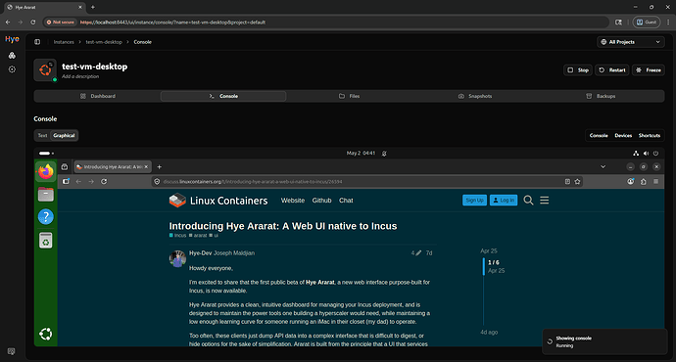Open Files app in Ubuntu dock
The height and width of the screenshot is (362, 676).
tap(46, 195)
